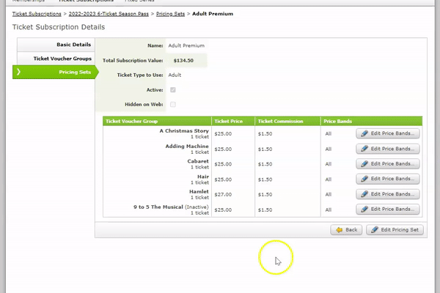Select the $27.00 Hamlet ticket price
This screenshot has height=293, width=440.
(223, 195)
